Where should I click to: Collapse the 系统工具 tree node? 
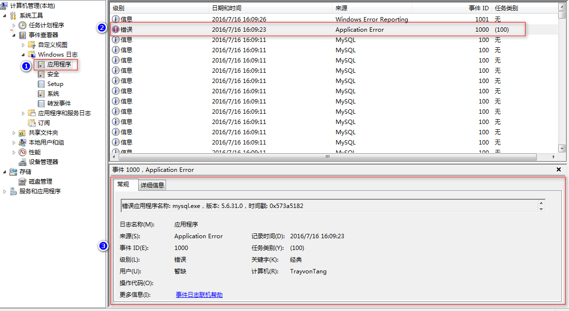tap(4, 16)
